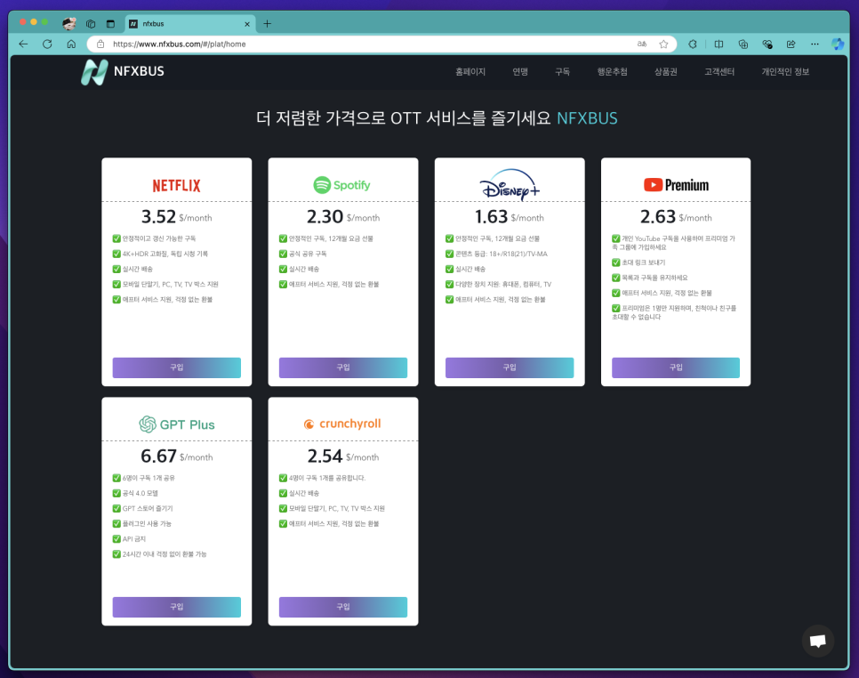
Task: Click the crunchyroll 2.54 $/month price
Action: click(343, 456)
